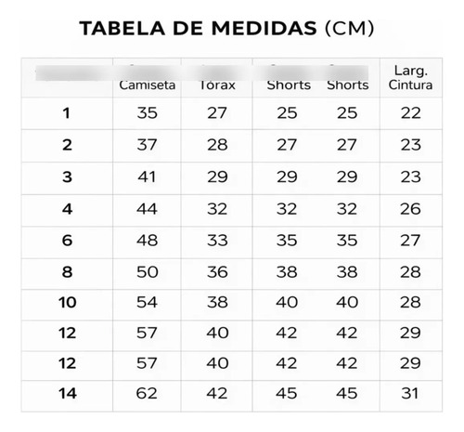Click Camiseta value 50

click(148, 272)
